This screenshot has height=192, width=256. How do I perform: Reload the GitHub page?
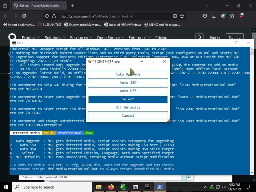pyautogui.click(x=24, y=16)
